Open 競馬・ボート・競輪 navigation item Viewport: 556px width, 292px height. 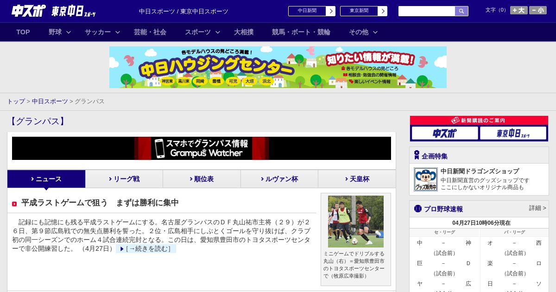[301, 32]
